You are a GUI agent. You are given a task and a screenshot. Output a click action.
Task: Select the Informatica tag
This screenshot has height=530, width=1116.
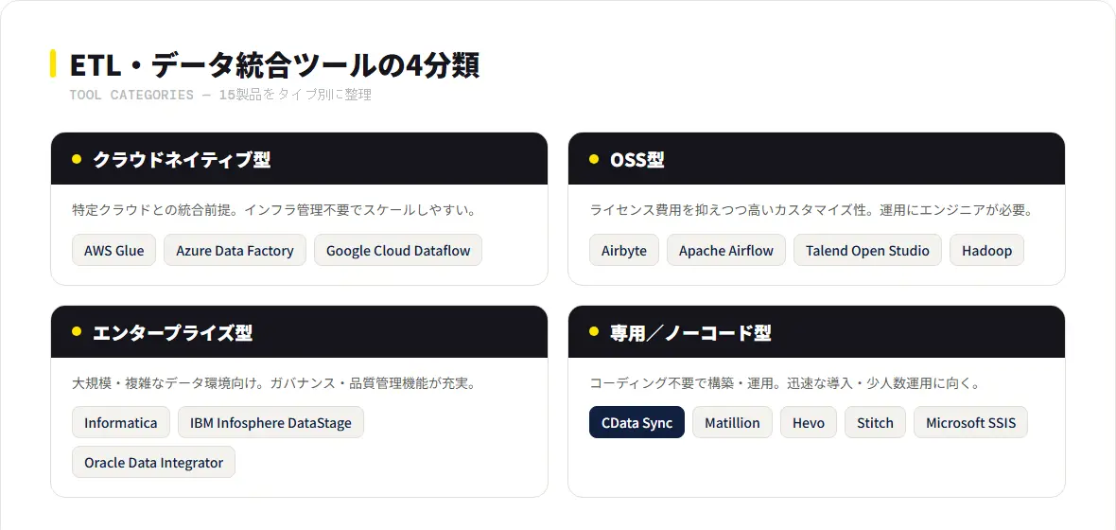[x=121, y=422]
